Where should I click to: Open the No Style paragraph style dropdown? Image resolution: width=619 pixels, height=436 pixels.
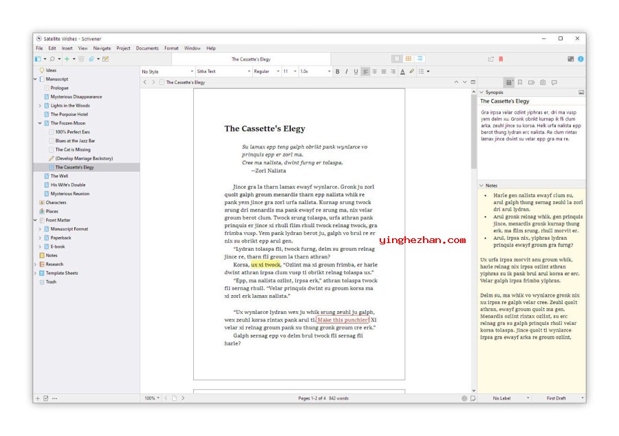(167, 71)
